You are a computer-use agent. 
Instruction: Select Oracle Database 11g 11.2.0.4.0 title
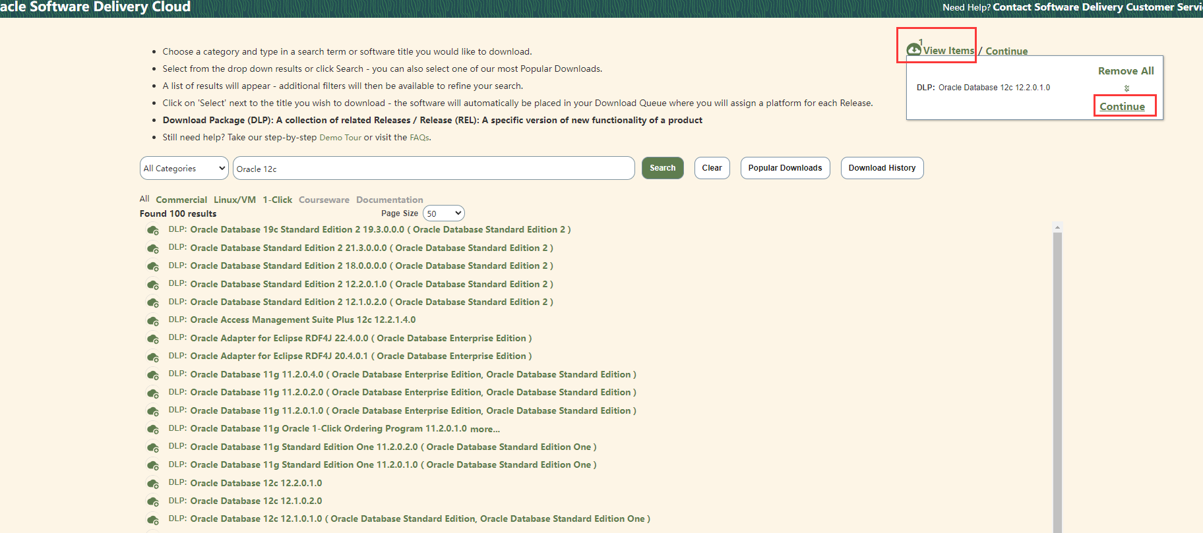[413, 375]
